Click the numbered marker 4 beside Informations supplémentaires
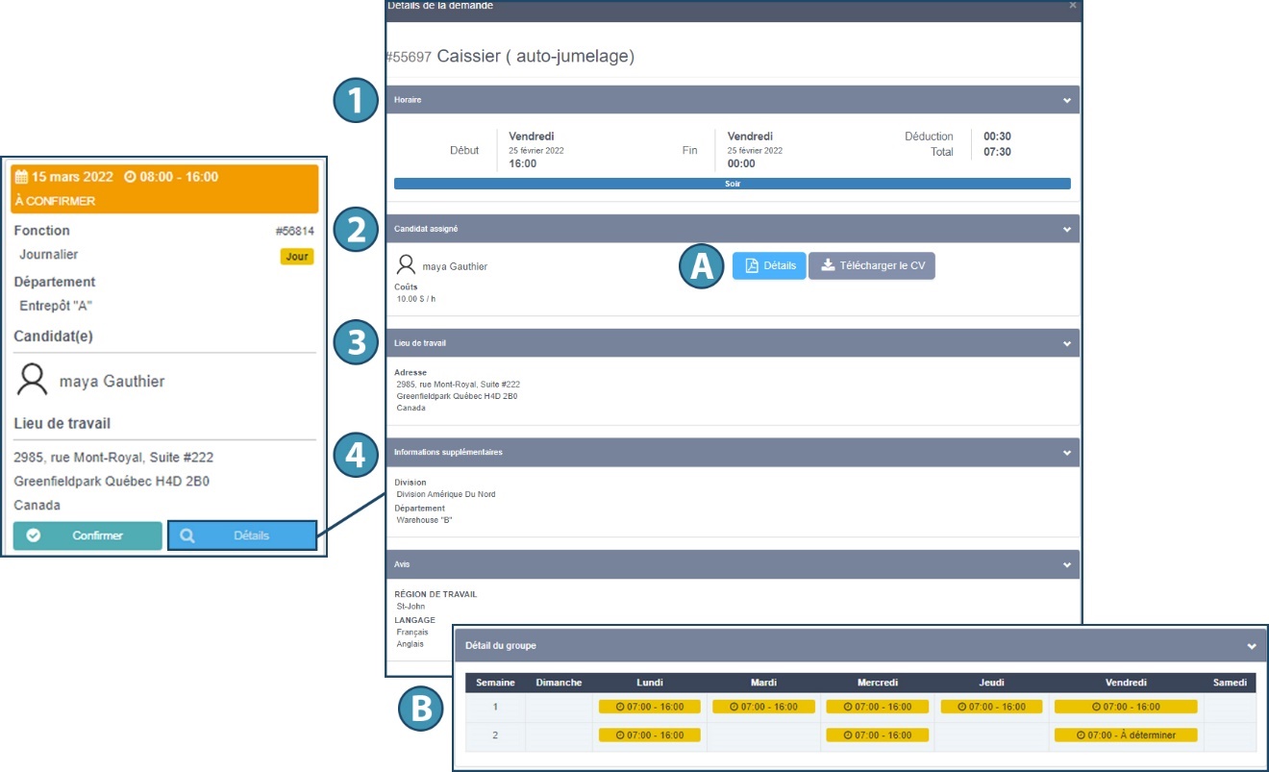1269x772 pixels. click(x=357, y=453)
